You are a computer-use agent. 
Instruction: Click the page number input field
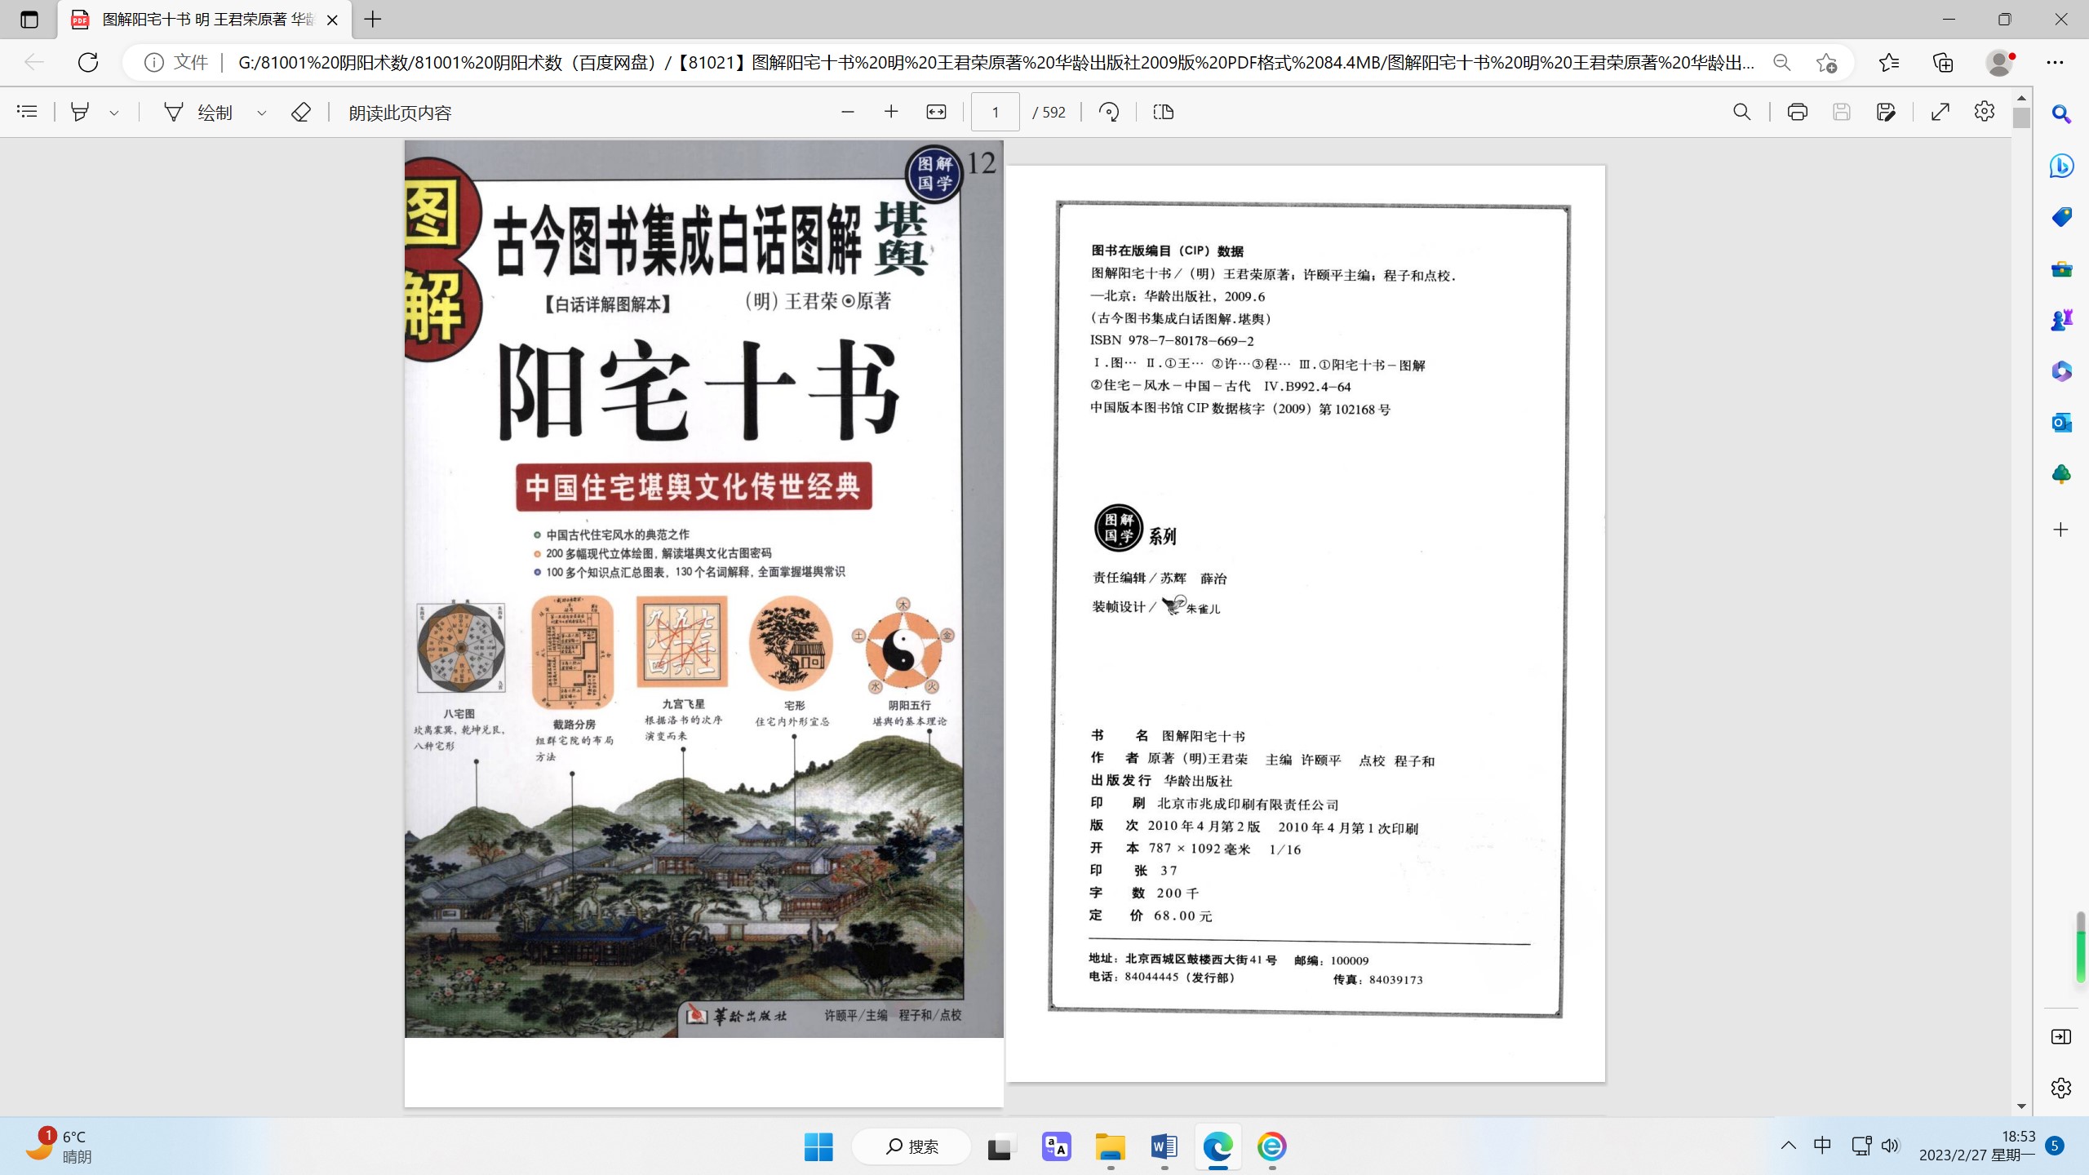tap(995, 112)
